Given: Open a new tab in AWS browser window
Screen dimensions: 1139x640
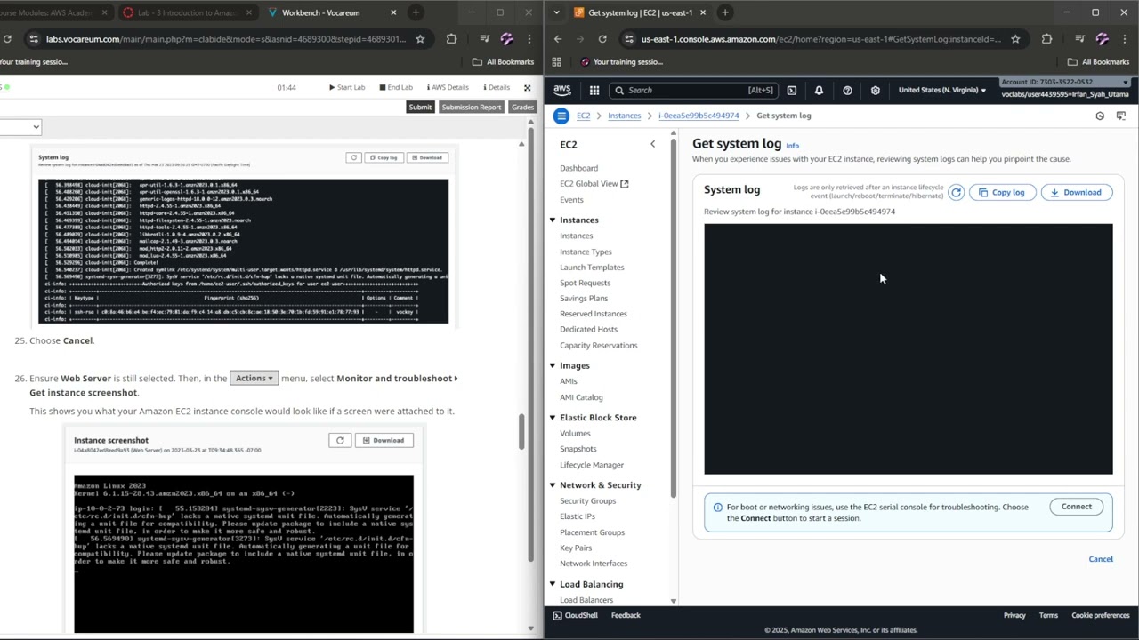Looking at the screenshot, I should point(725,12).
